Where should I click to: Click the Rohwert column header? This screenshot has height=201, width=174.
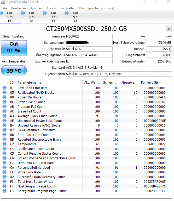[153, 83]
